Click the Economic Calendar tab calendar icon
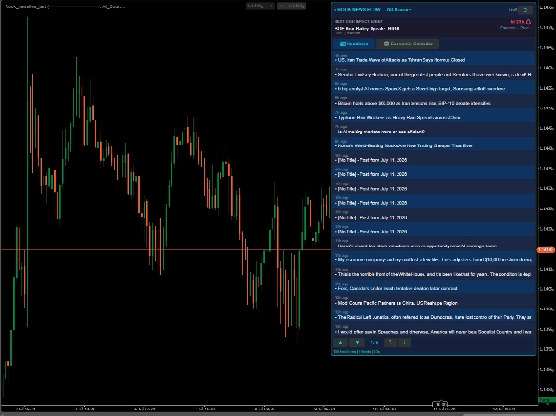Screen dimensions: 556x416 tap(386, 44)
